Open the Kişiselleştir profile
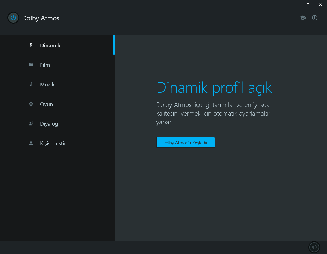This screenshot has height=254, width=327. coord(57,143)
